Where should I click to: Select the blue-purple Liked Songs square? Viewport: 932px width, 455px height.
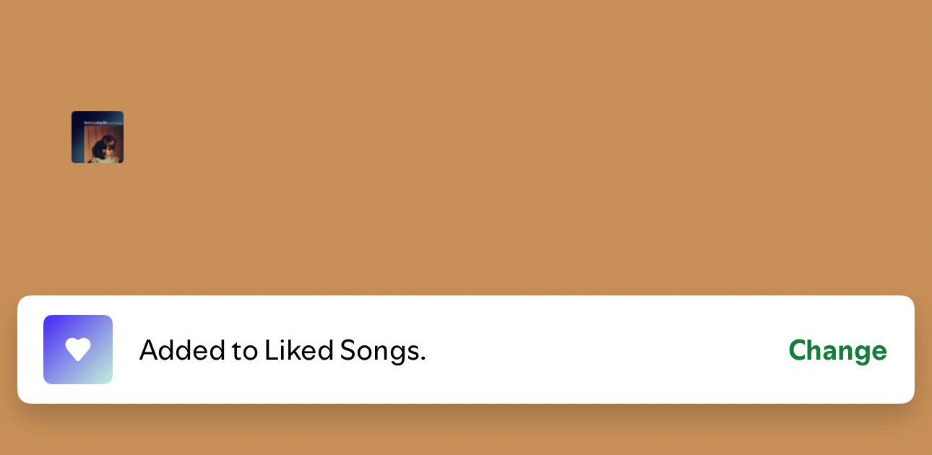click(78, 350)
